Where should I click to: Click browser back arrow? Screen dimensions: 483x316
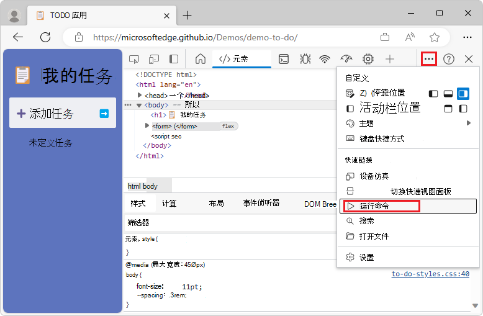[18, 37]
